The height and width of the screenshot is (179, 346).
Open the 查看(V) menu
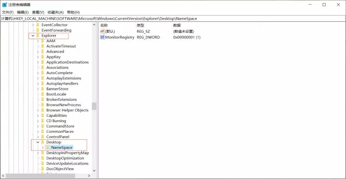click(x=38, y=12)
